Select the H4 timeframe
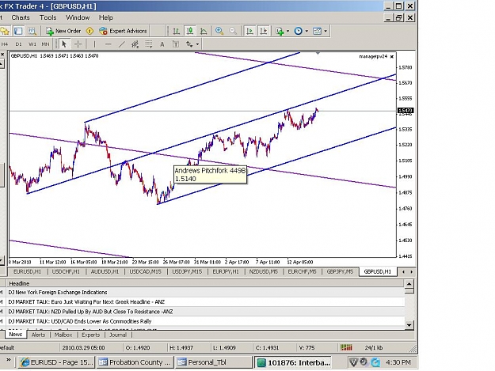Viewport: 495px width, 371px height. pyautogui.click(x=5, y=44)
